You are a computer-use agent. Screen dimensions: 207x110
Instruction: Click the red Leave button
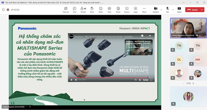pos(192,10)
